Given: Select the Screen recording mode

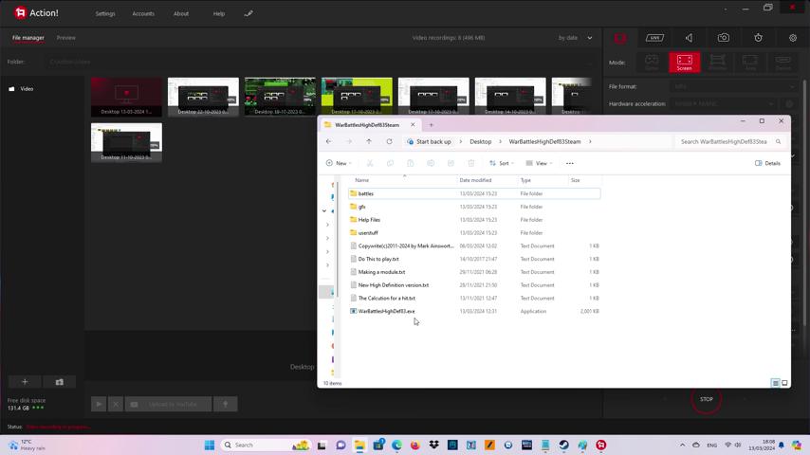Looking at the screenshot, I should [x=684, y=62].
